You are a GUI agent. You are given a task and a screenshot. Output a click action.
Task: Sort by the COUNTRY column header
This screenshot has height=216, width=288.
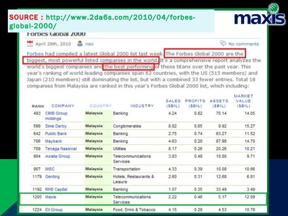[100, 106]
